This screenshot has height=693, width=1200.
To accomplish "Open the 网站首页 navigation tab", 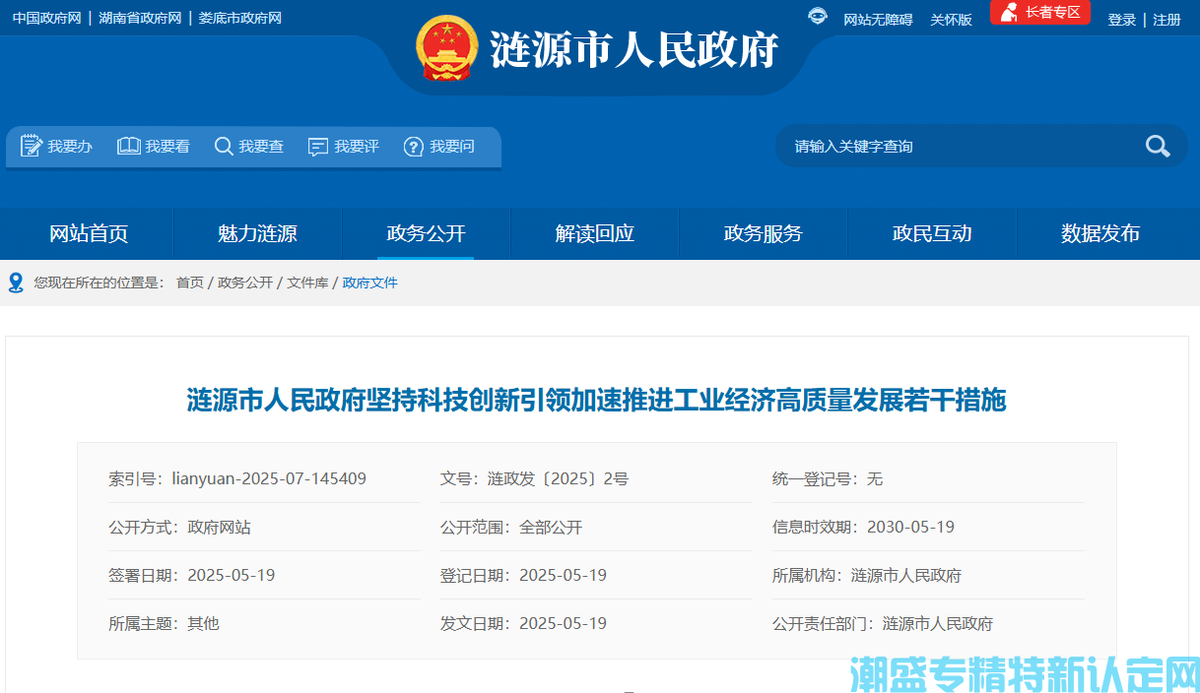I will pos(89,233).
